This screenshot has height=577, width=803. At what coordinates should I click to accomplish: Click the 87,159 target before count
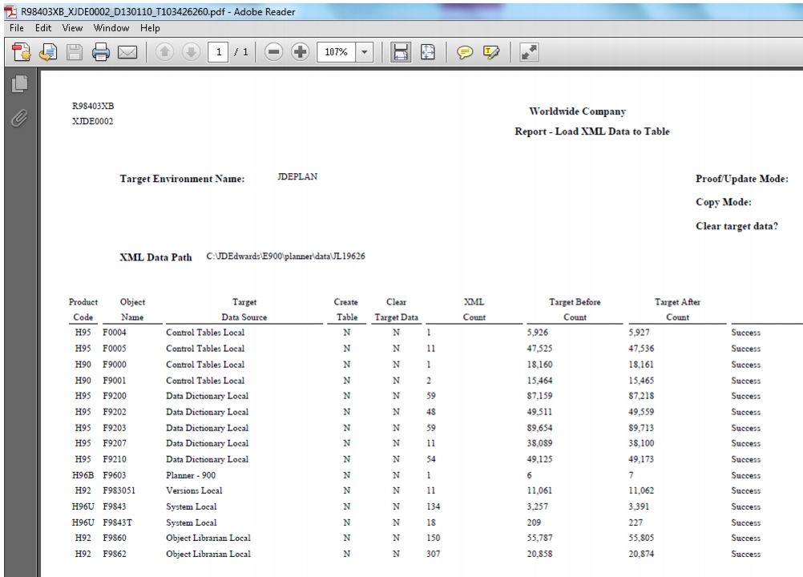[x=540, y=396]
